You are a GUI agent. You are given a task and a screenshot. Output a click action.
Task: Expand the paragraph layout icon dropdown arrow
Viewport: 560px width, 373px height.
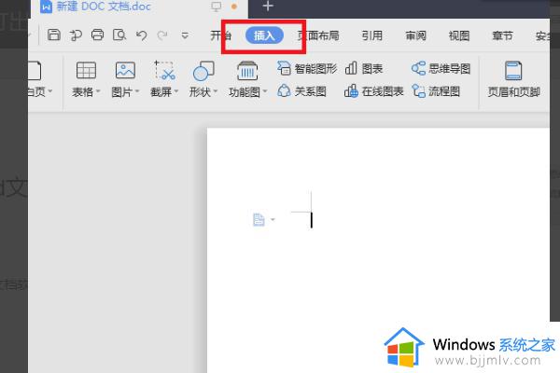click(x=273, y=219)
